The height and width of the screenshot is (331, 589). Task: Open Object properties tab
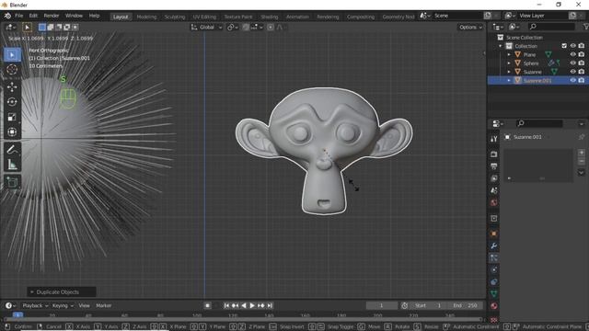click(494, 234)
